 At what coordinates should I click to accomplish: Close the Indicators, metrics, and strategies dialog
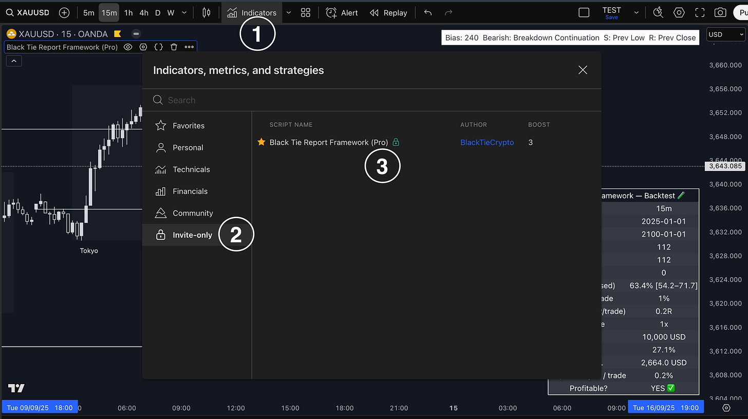point(583,70)
